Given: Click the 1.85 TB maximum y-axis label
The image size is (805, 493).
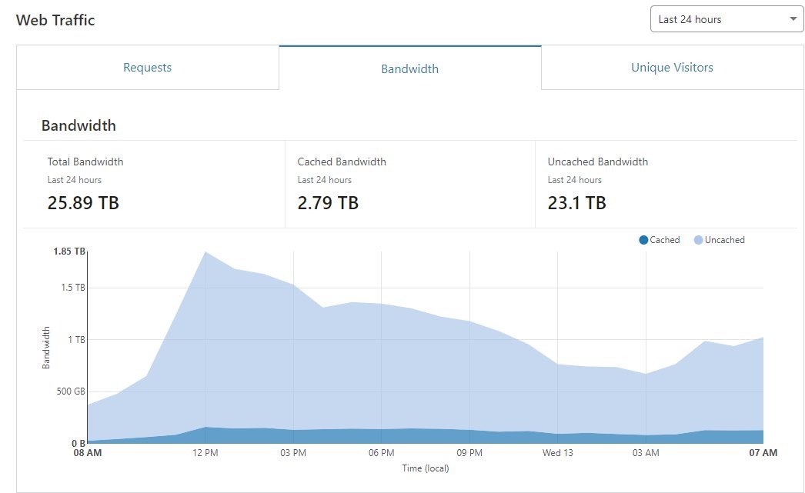Looking at the screenshot, I should tap(69, 251).
